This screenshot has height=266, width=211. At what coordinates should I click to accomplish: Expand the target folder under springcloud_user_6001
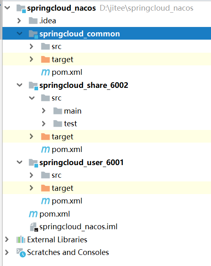click(31, 188)
